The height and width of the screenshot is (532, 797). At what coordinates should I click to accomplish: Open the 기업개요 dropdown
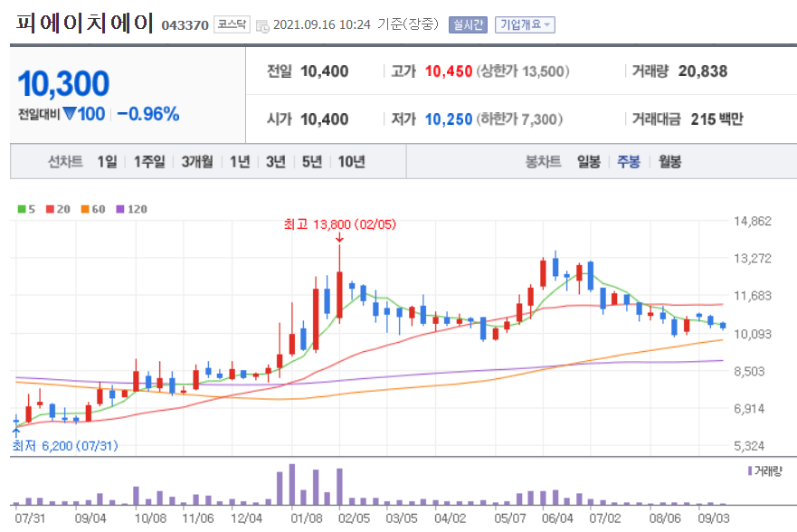pyautogui.click(x=526, y=25)
